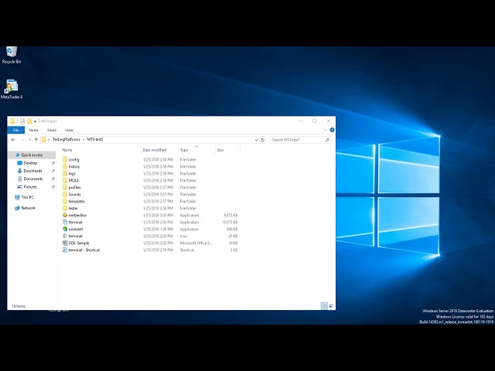Open the recent locations dropdown arrow
The image size is (495, 371).
click(x=29, y=140)
